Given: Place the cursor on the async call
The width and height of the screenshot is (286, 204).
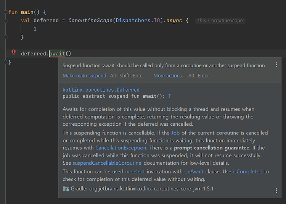Looking at the screenshot, I should click(x=174, y=21).
